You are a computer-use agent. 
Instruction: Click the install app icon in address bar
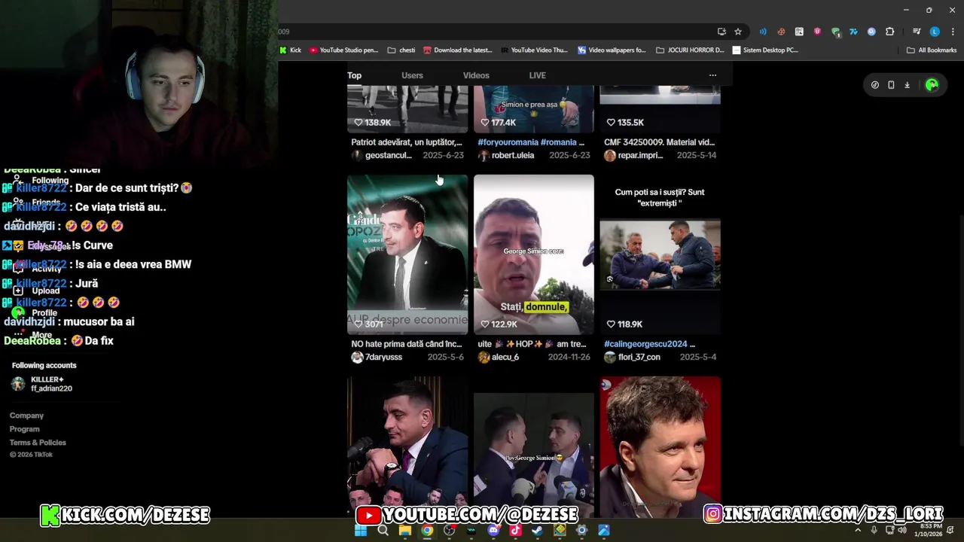coord(721,32)
